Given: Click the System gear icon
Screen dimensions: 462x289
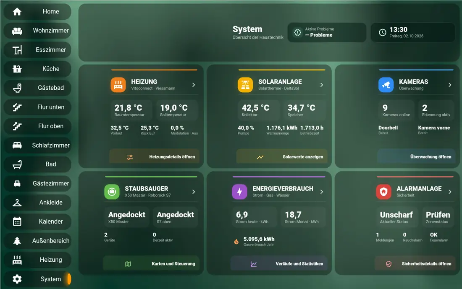Looking at the screenshot, I should point(17,279).
